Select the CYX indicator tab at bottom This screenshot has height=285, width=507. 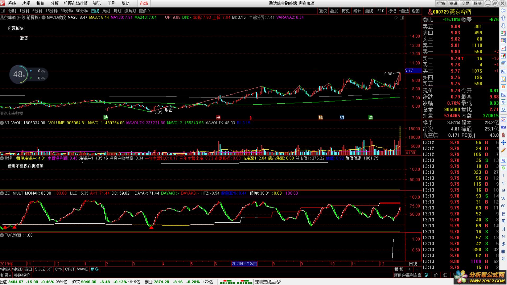click(58, 269)
